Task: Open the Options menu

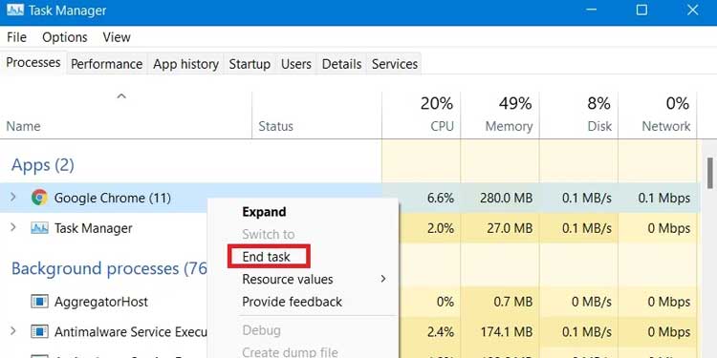Action: 64,37
